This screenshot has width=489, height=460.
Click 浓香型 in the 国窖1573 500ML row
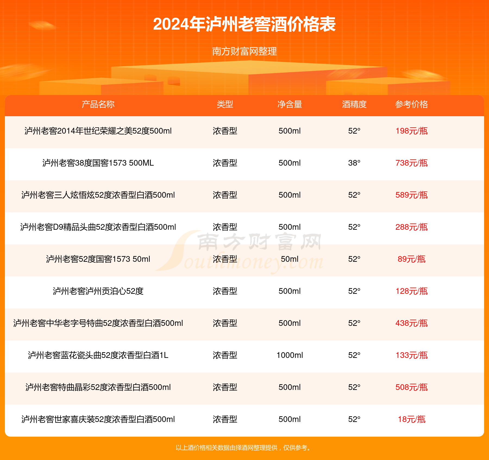pos(225,163)
